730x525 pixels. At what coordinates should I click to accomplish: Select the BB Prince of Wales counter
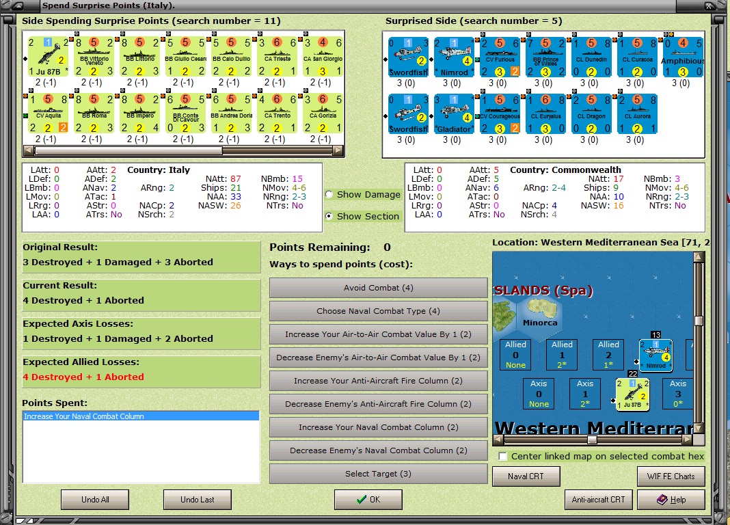545,57
